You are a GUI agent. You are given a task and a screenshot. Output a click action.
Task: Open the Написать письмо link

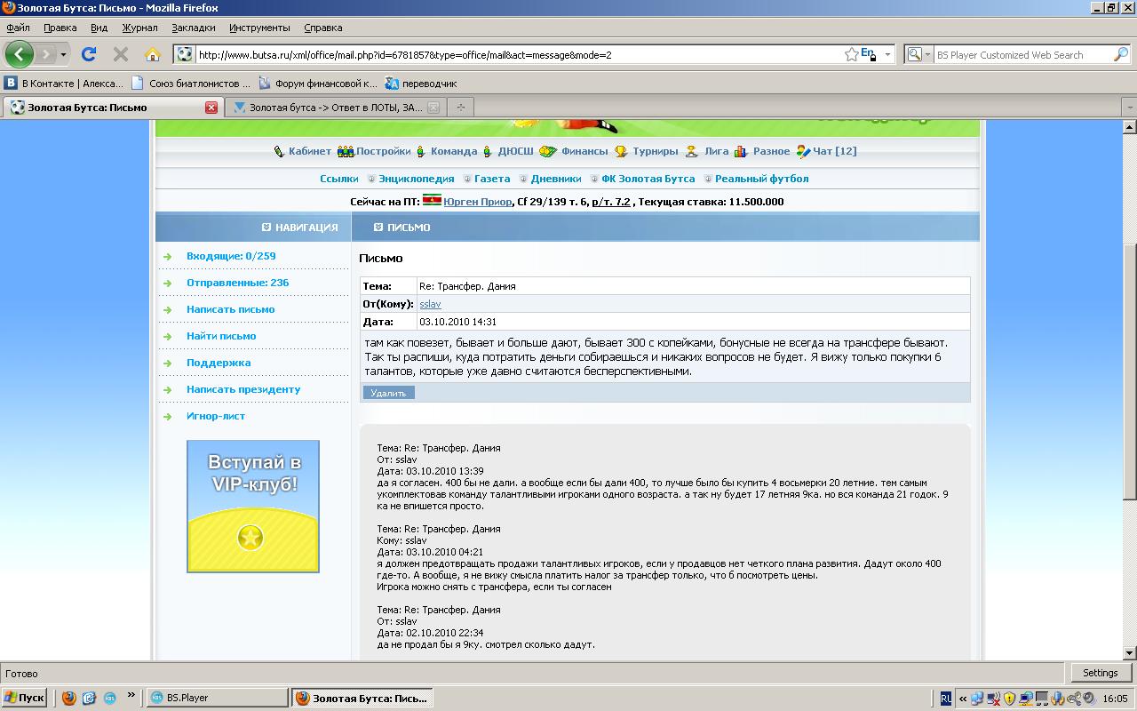[230, 309]
